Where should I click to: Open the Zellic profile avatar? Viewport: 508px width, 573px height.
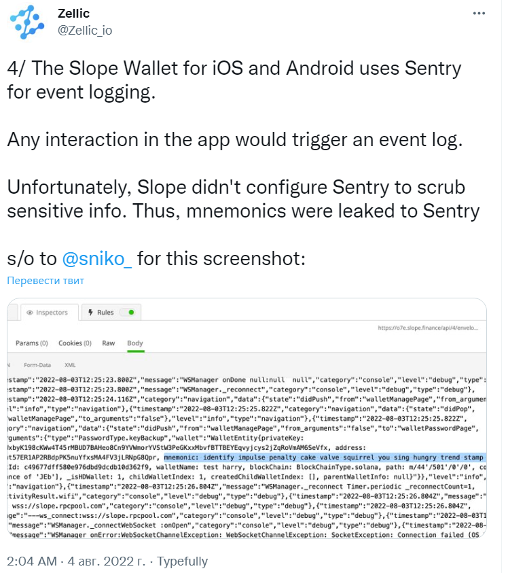[27, 22]
